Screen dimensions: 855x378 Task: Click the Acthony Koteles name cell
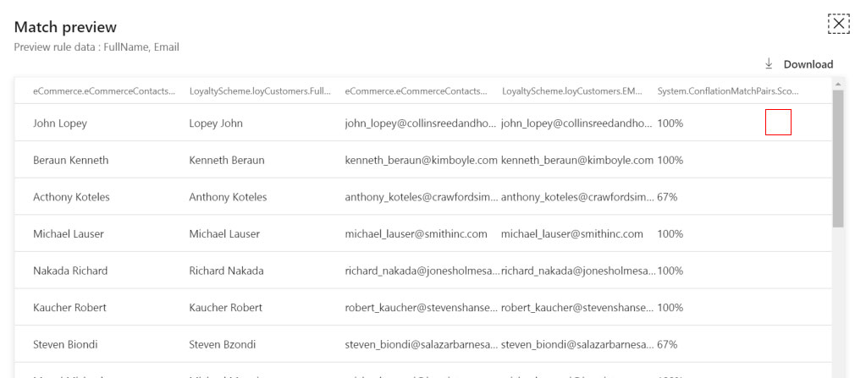[x=71, y=197]
